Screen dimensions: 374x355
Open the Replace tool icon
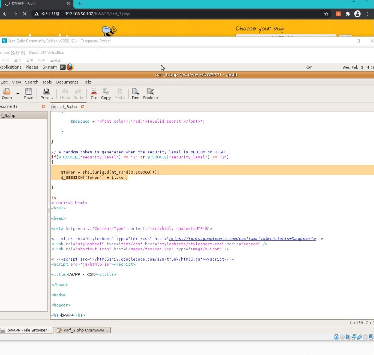pyautogui.click(x=150, y=94)
